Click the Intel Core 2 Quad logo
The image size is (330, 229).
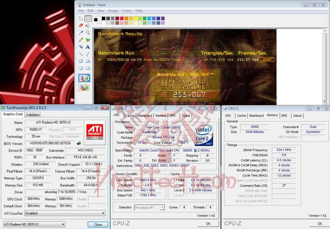tap(204, 135)
